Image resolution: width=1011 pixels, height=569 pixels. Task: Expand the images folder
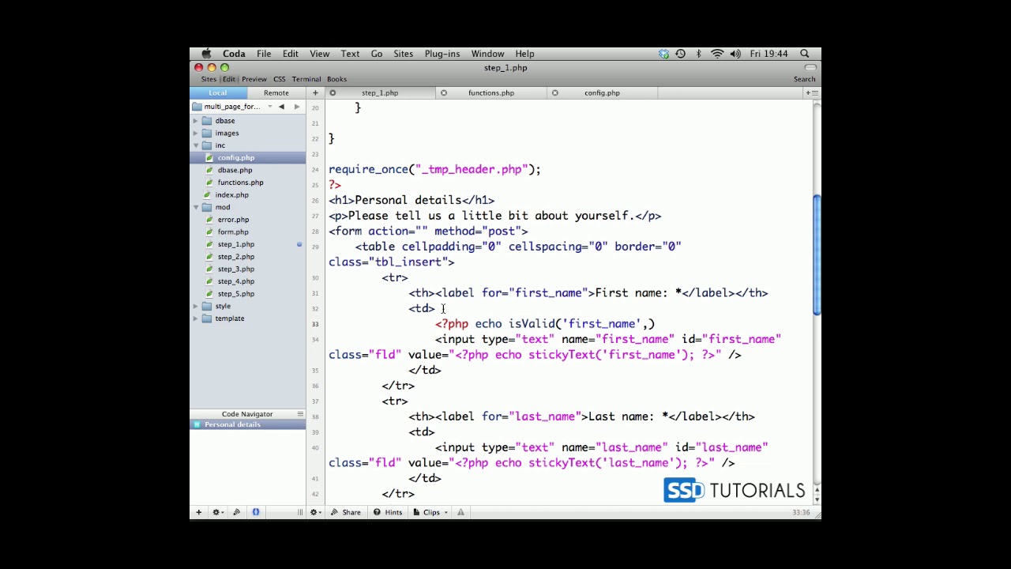point(196,134)
